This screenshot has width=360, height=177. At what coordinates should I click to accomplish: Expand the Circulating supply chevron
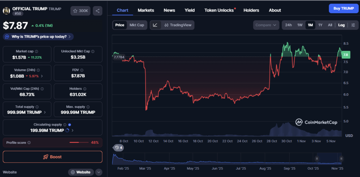click(73, 131)
